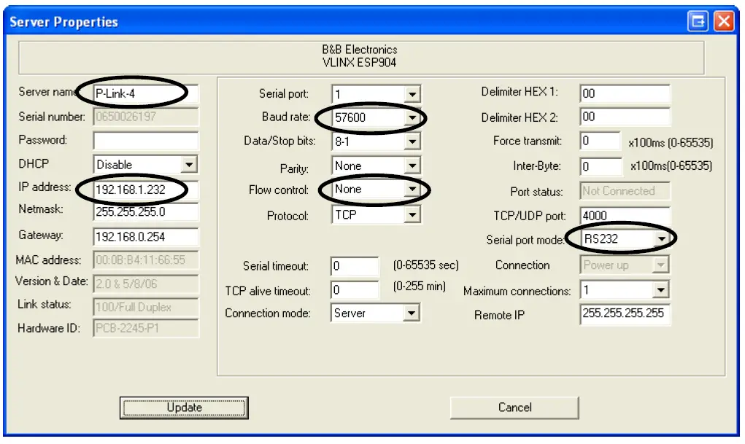Click the Cancel button
Image resolution: width=745 pixels, height=444 pixels.
point(514,407)
